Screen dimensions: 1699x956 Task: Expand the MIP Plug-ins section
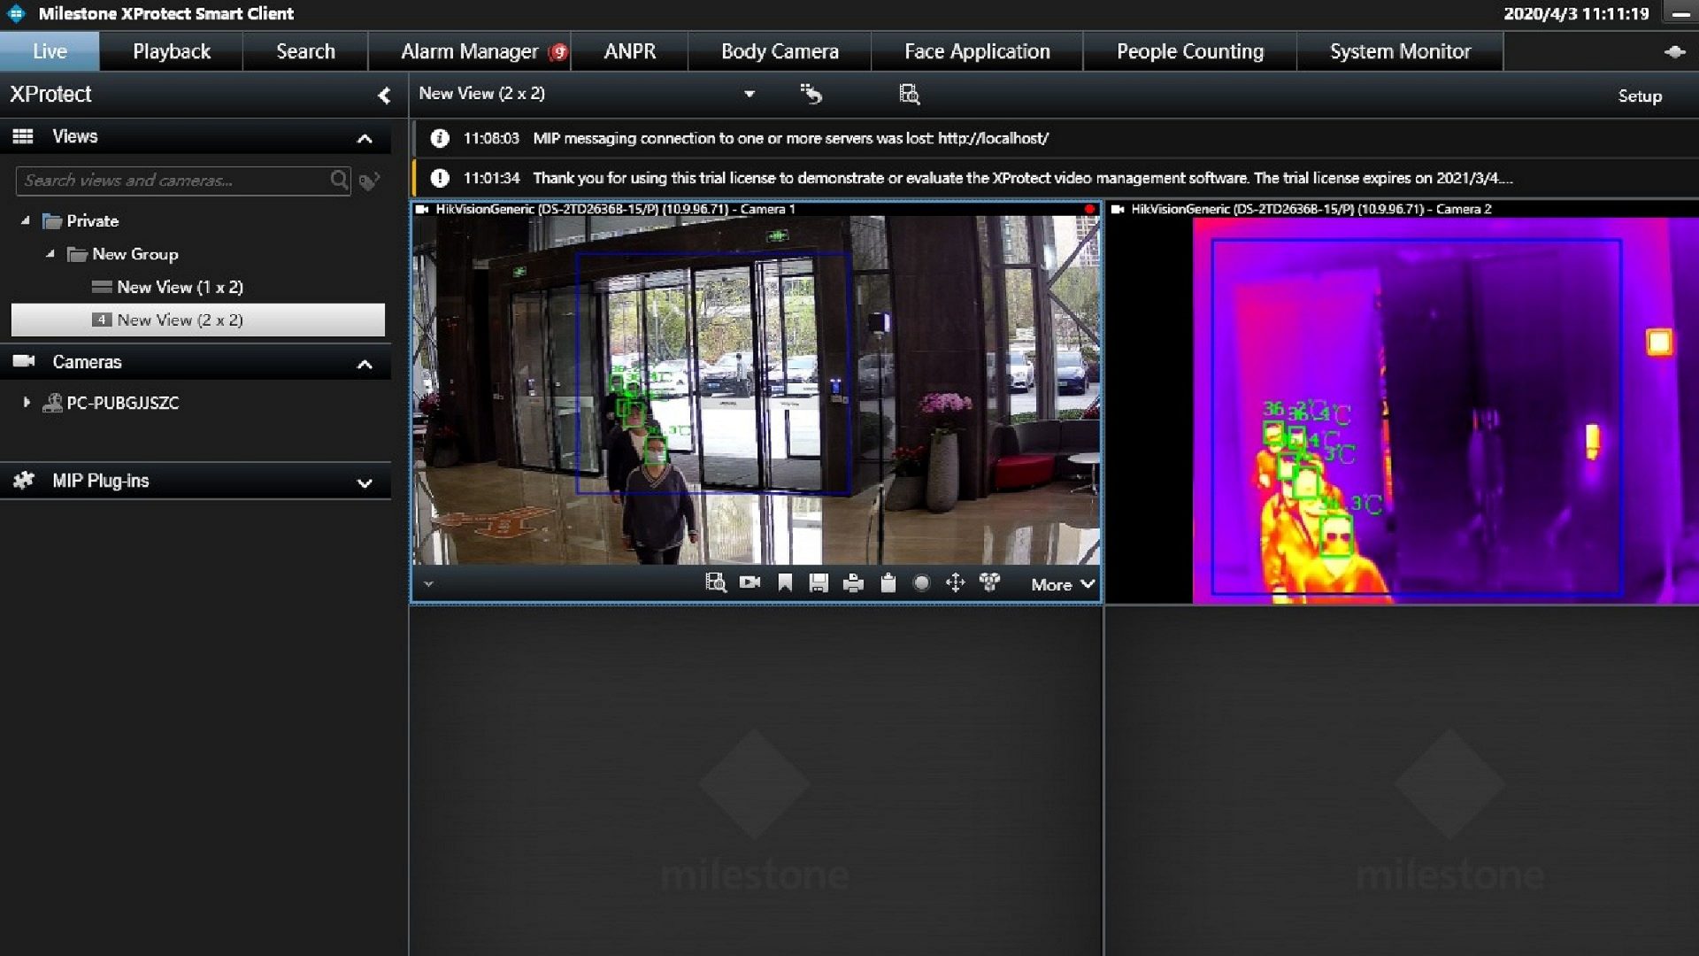[x=365, y=482]
